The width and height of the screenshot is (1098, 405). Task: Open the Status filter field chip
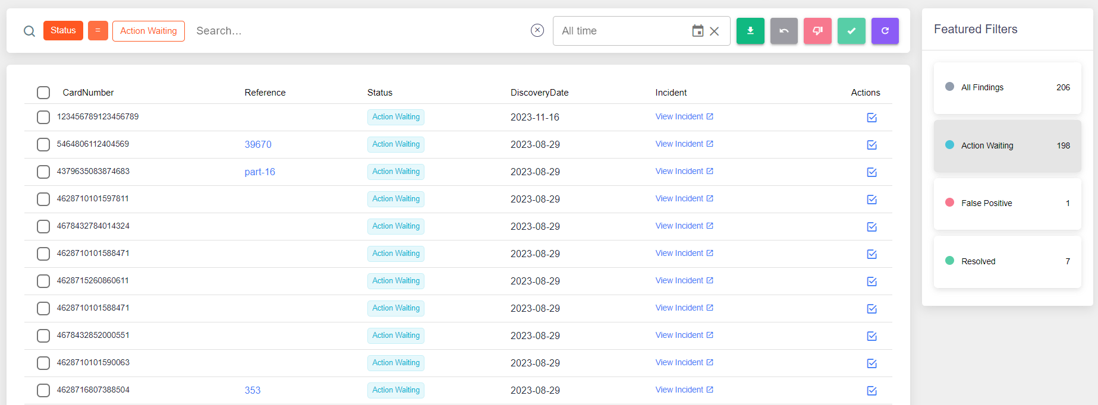click(x=63, y=30)
